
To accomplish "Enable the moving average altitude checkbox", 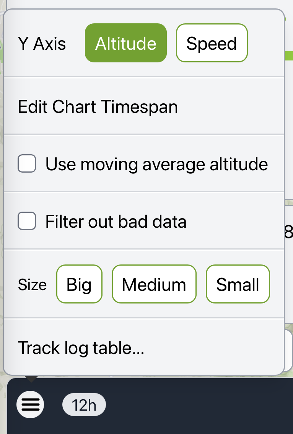I will pyautogui.click(x=27, y=164).
